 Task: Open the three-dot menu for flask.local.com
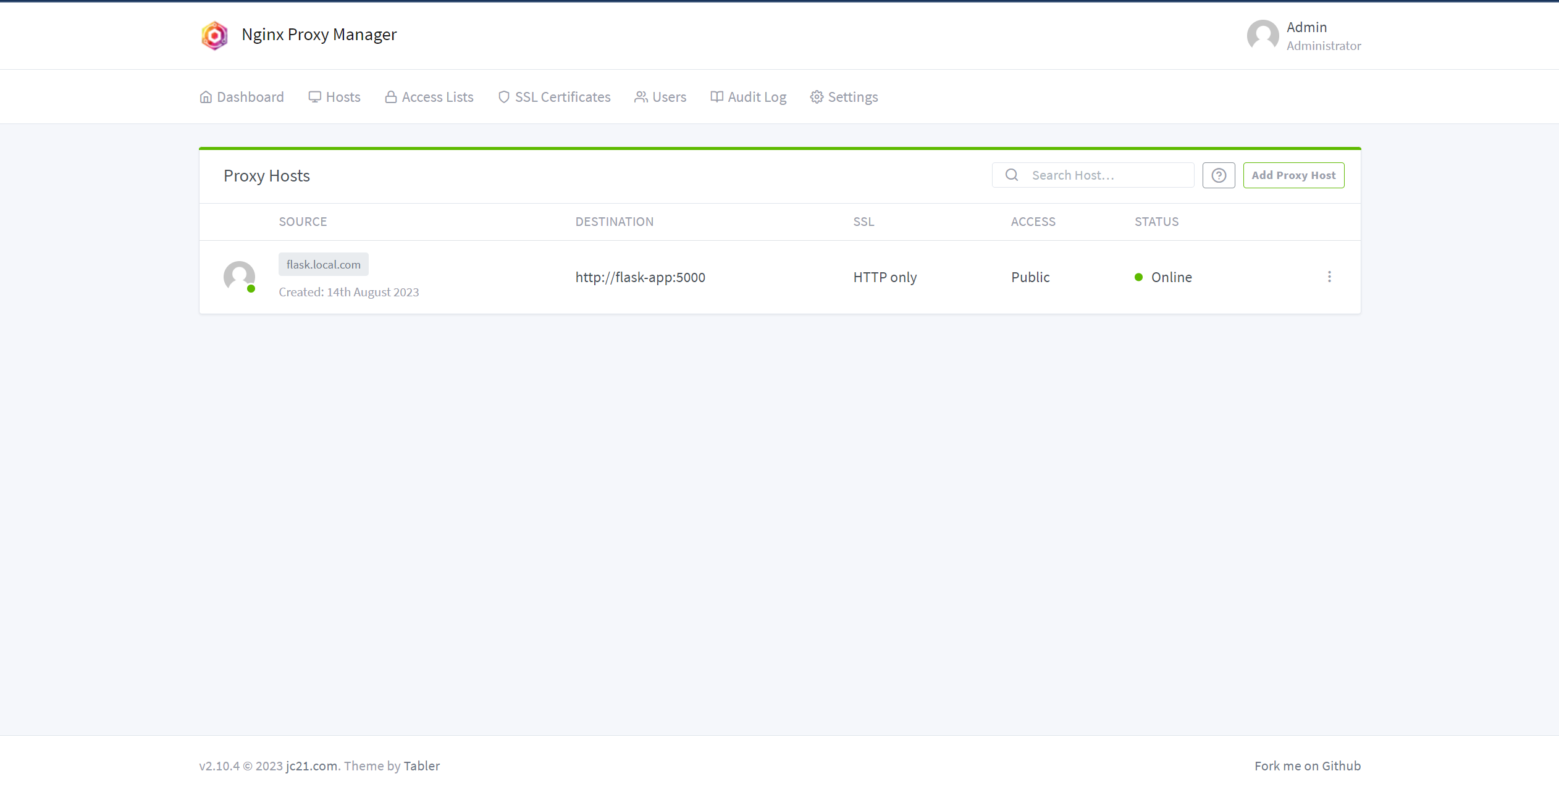click(x=1329, y=277)
